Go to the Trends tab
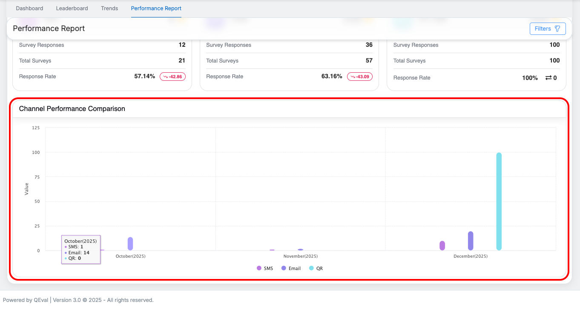Image resolution: width=580 pixels, height=310 pixels. pyautogui.click(x=109, y=9)
